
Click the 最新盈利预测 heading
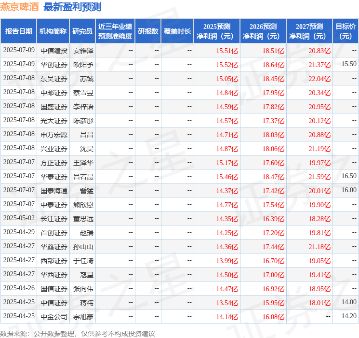coord(72,7)
